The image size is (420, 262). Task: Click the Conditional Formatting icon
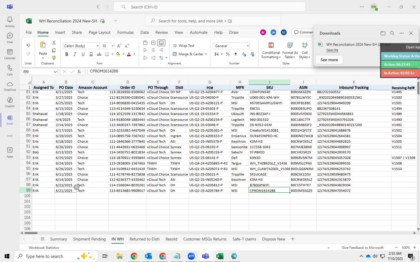pos(271,45)
